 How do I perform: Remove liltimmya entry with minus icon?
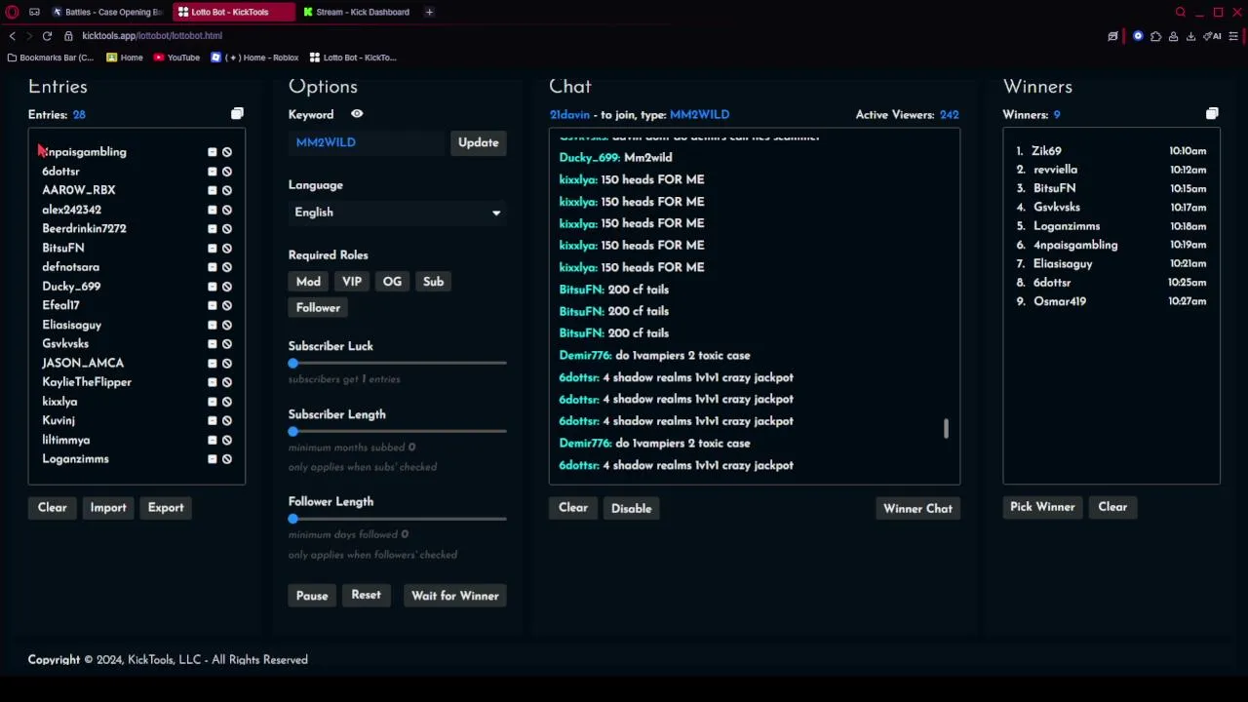click(212, 440)
